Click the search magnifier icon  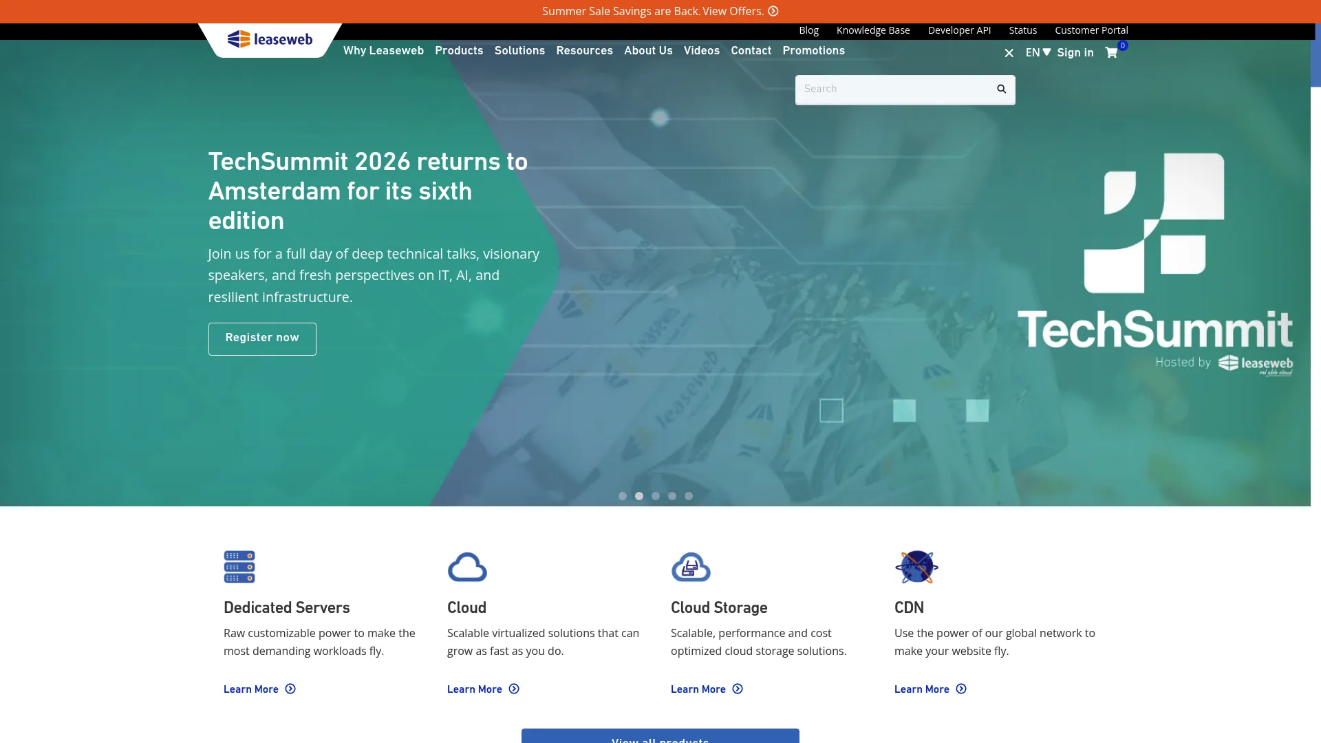coord(1002,89)
